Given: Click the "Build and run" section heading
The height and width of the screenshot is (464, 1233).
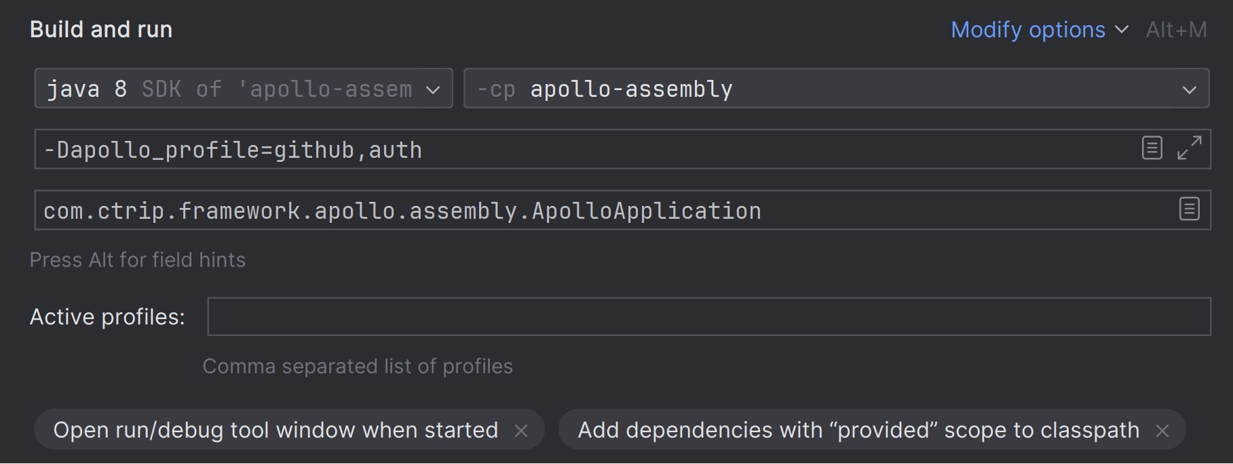Looking at the screenshot, I should coord(101,30).
